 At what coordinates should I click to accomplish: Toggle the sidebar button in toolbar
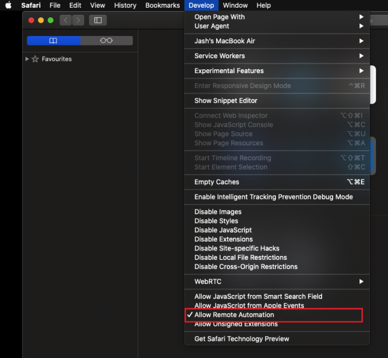click(98, 21)
